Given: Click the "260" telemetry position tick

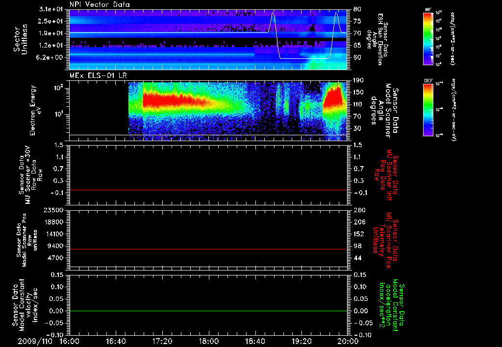Looking at the screenshot, I should [358, 210].
